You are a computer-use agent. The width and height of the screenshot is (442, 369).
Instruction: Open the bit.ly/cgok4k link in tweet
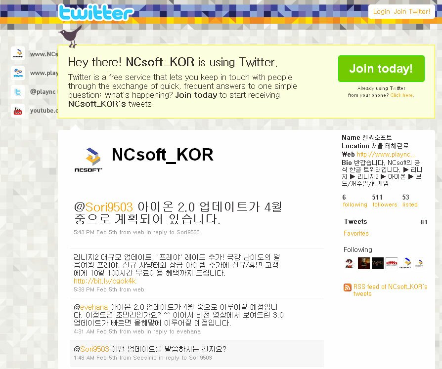click(105, 281)
